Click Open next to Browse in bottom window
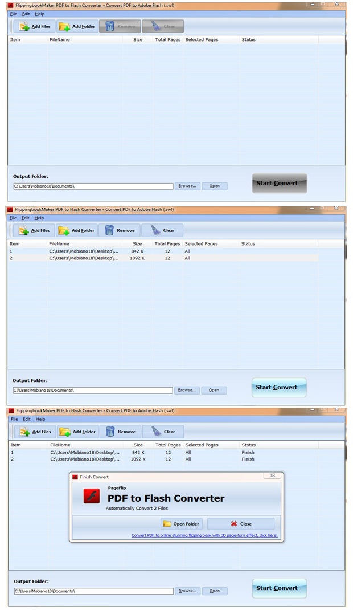This screenshot has width=353, height=610. [215, 591]
